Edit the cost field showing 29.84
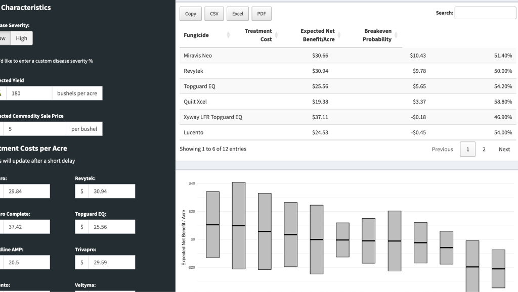Screen dimensions: 518x292 [x=26, y=191]
